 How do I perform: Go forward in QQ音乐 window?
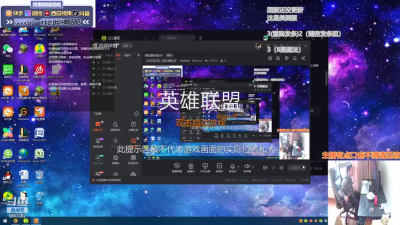point(153,38)
